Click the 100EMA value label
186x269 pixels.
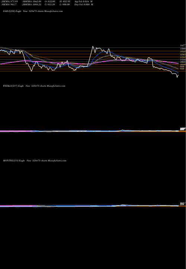point(32,1)
